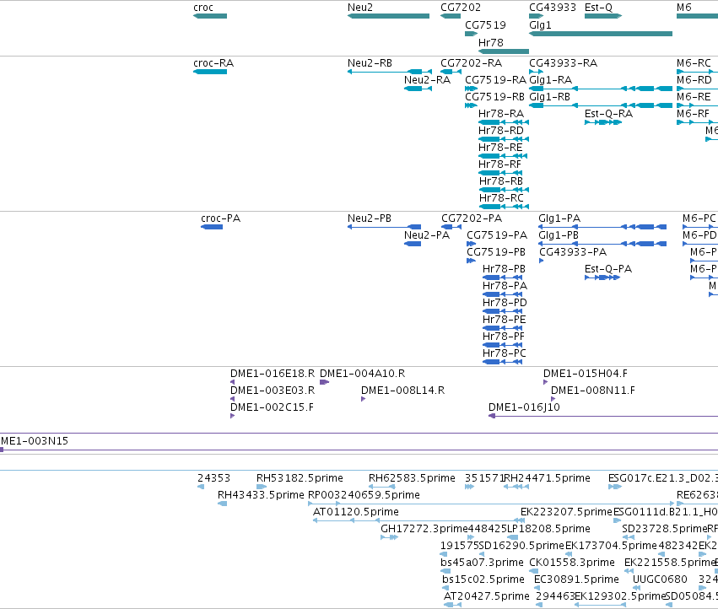This screenshot has width=718, height=609.
Task: Select transcript croc-RA
Action: [x=210, y=72]
